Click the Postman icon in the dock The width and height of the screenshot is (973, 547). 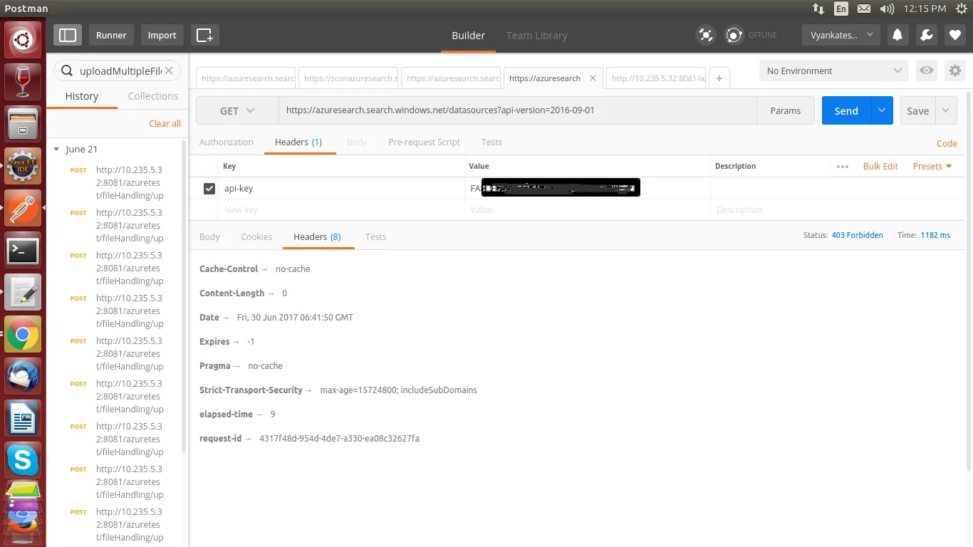tap(23, 208)
